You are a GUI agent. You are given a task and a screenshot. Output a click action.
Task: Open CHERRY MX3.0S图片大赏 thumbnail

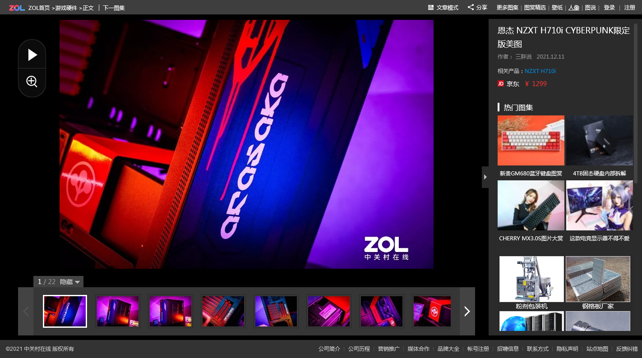pos(531,206)
